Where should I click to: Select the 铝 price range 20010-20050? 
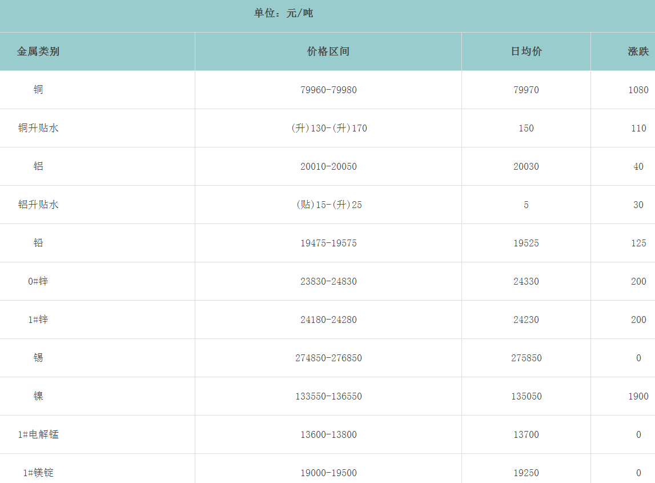328,166
